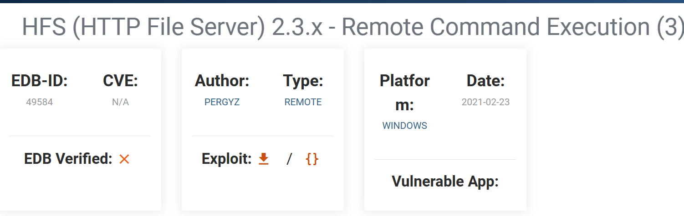684x216 pixels.
Task: Click the EDB Verified red X icon
Action: (124, 159)
